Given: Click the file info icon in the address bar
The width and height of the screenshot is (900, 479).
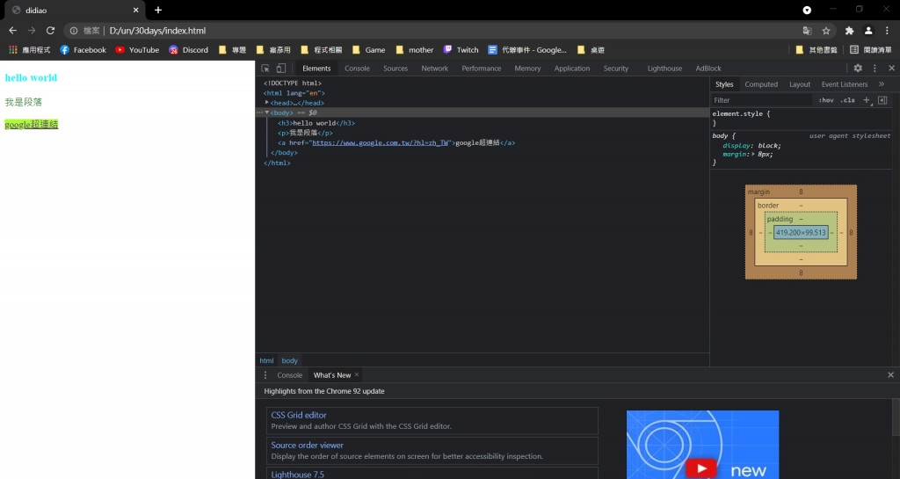Looking at the screenshot, I should (x=74, y=31).
